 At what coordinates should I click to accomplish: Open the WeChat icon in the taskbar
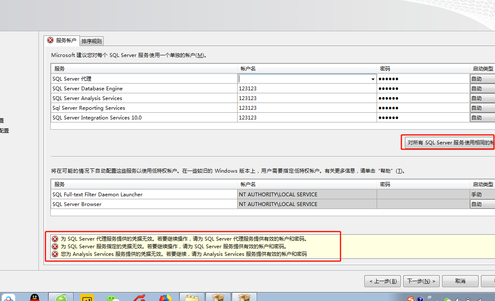(112, 298)
